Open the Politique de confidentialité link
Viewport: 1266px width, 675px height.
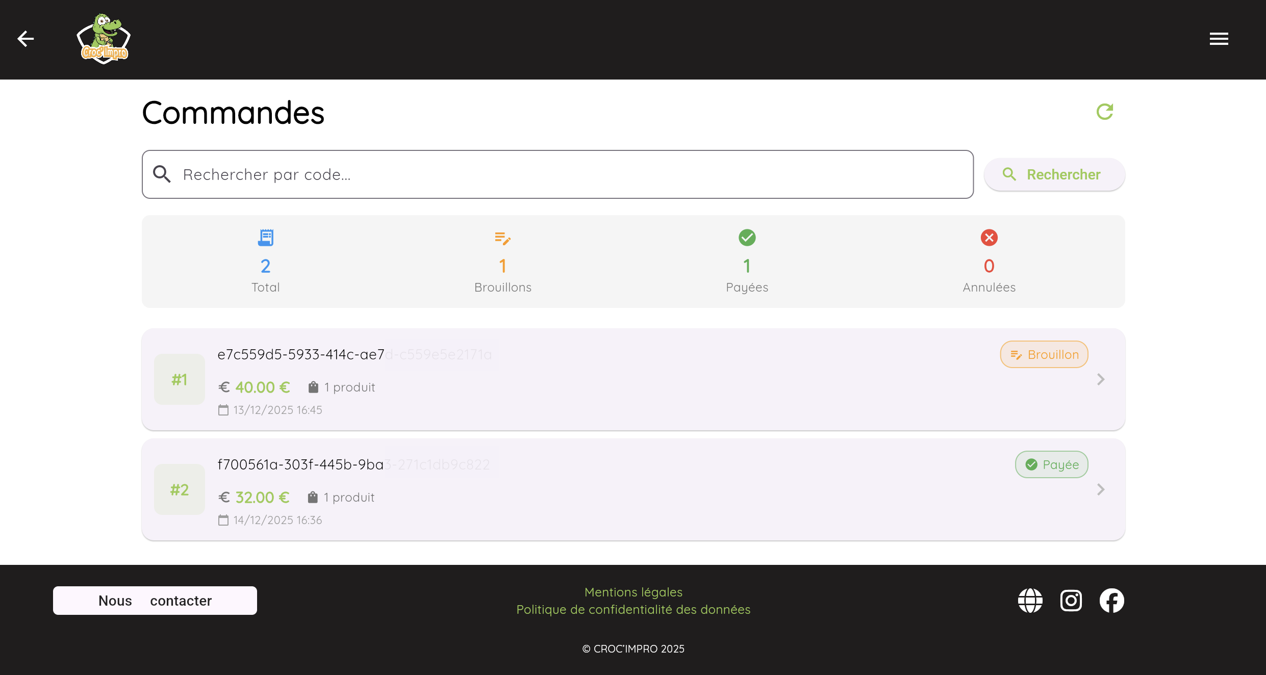pos(633,609)
